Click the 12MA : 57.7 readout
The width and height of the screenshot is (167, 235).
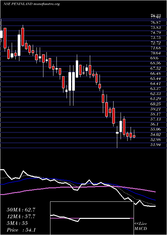point(21,217)
